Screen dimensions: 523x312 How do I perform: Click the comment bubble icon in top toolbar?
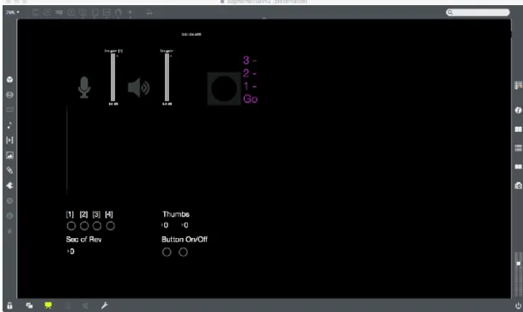60,13
